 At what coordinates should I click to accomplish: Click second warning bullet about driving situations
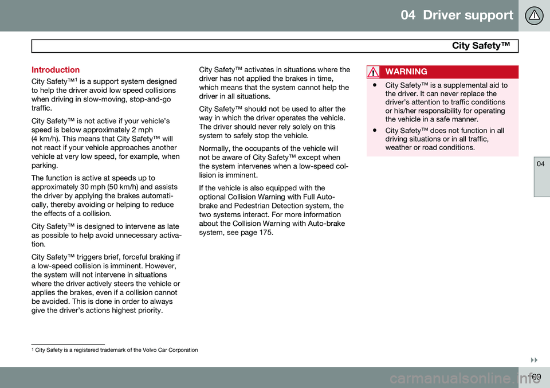[445, 139]
